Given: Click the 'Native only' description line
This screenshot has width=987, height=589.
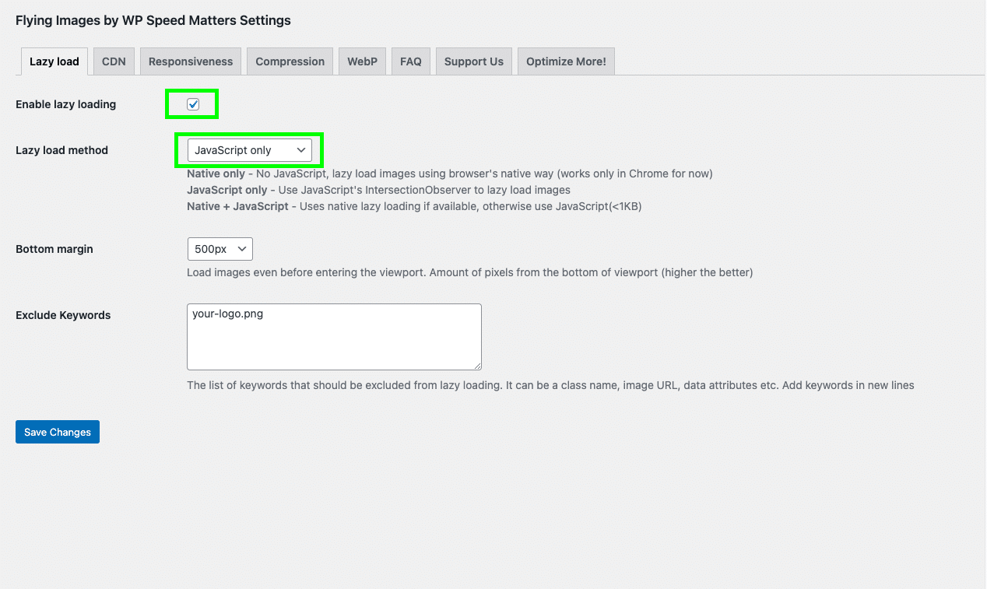Looking at the screenshot, I should pyautogui.click(x=450, y=174).
